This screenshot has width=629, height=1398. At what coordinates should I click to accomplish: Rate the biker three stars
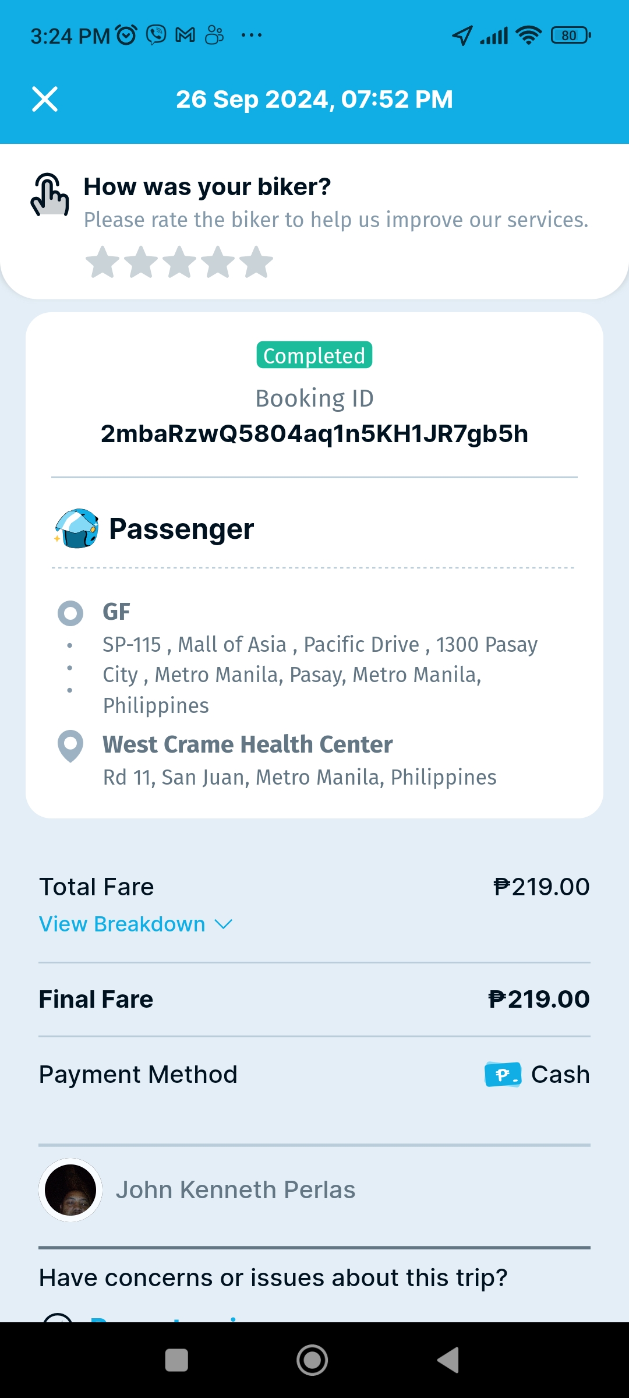point(179,262)
